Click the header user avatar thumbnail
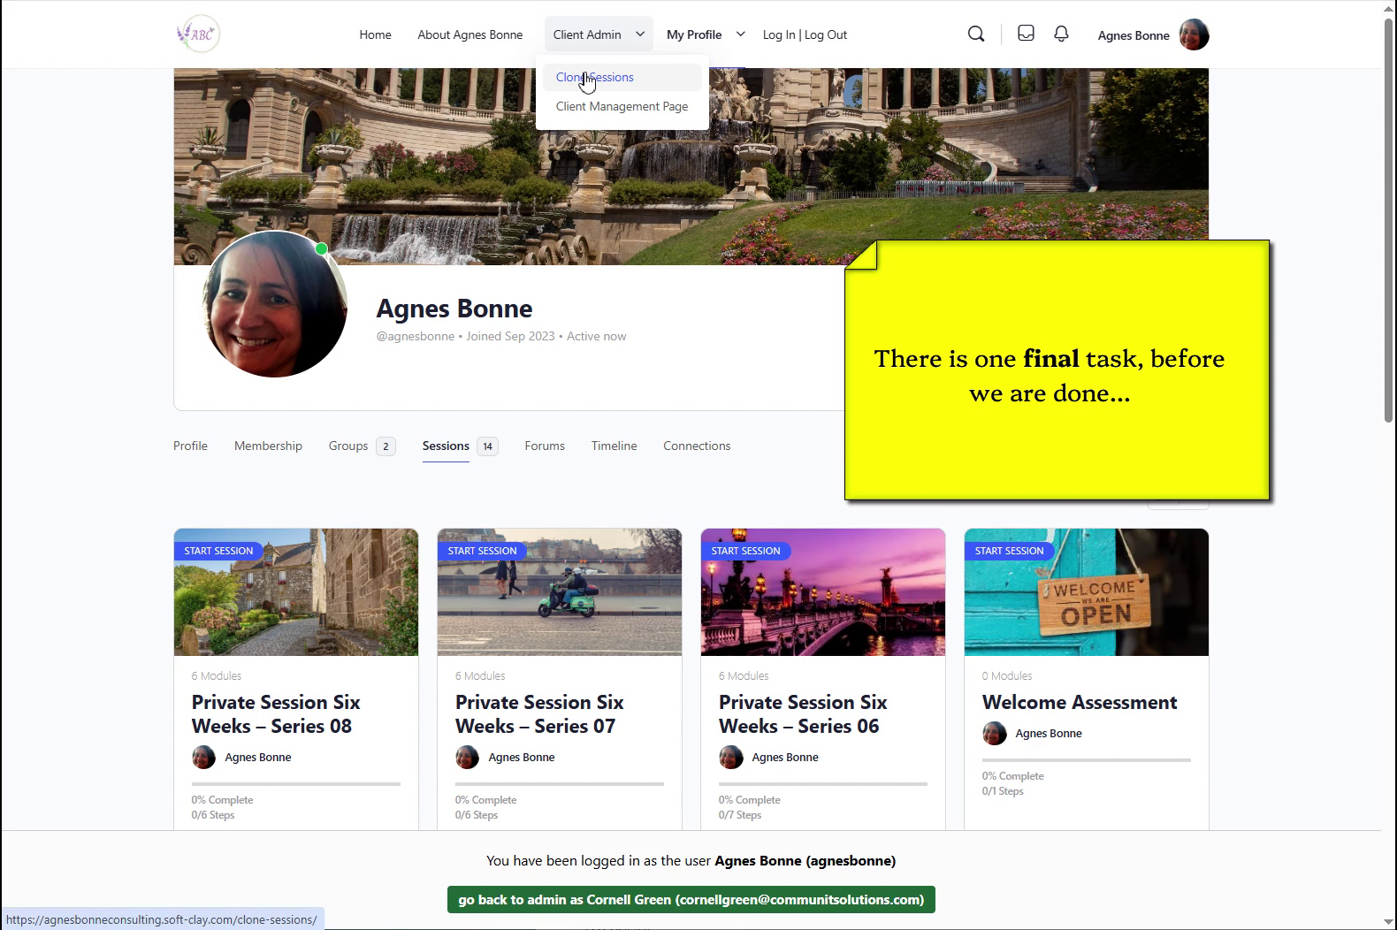 pos(1194,35)
